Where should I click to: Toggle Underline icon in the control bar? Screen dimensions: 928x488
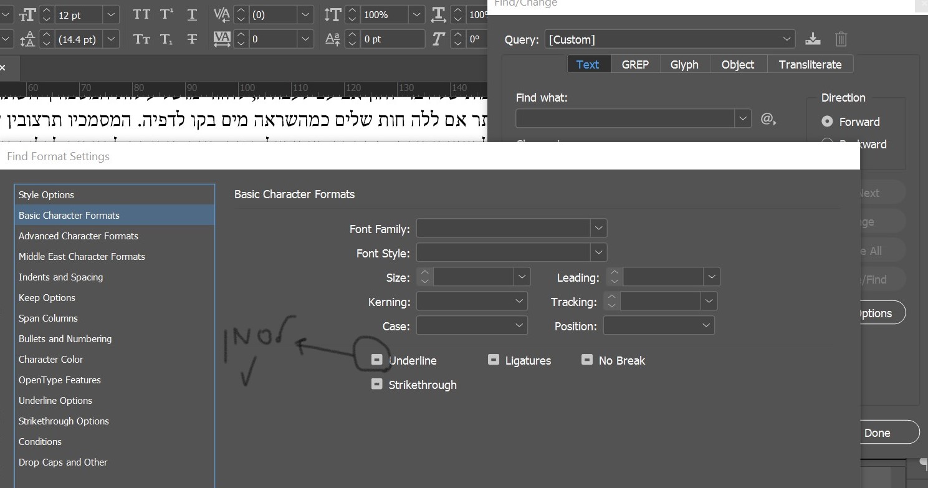coord(192,14)
